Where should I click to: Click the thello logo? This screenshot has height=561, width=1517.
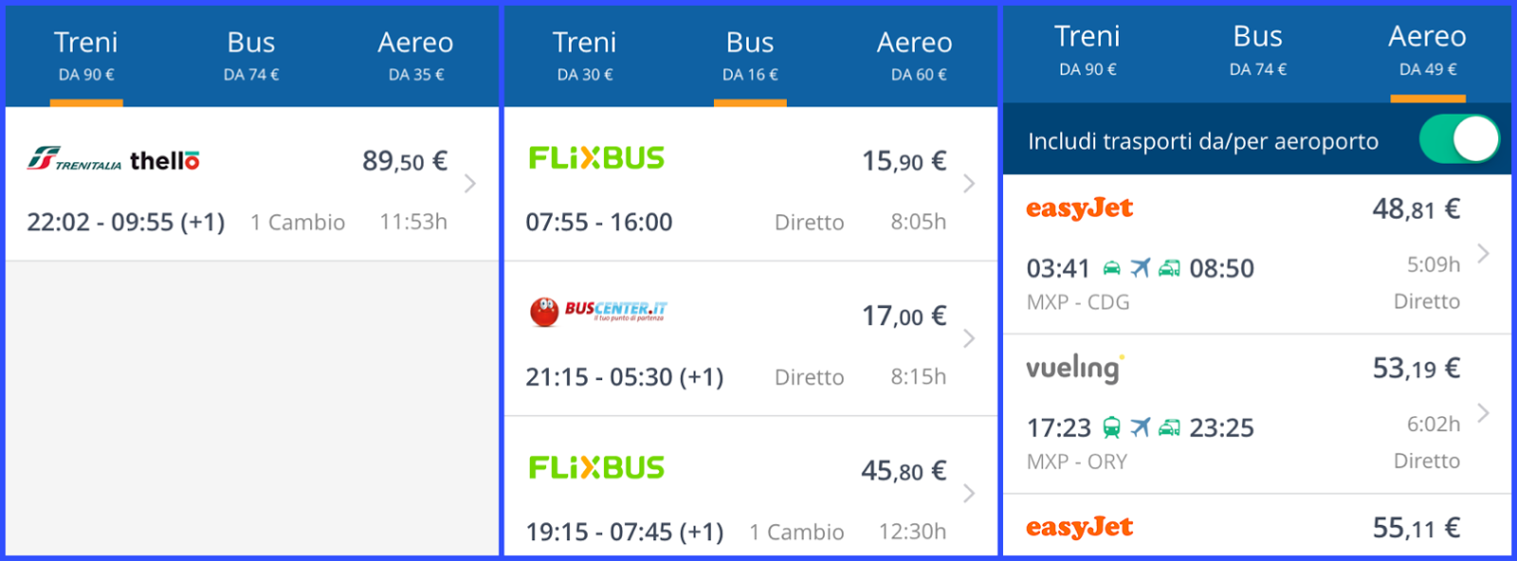point(164,161)
